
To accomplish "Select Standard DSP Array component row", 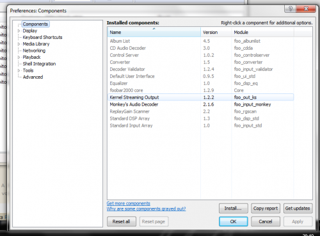I will [201, 118].
